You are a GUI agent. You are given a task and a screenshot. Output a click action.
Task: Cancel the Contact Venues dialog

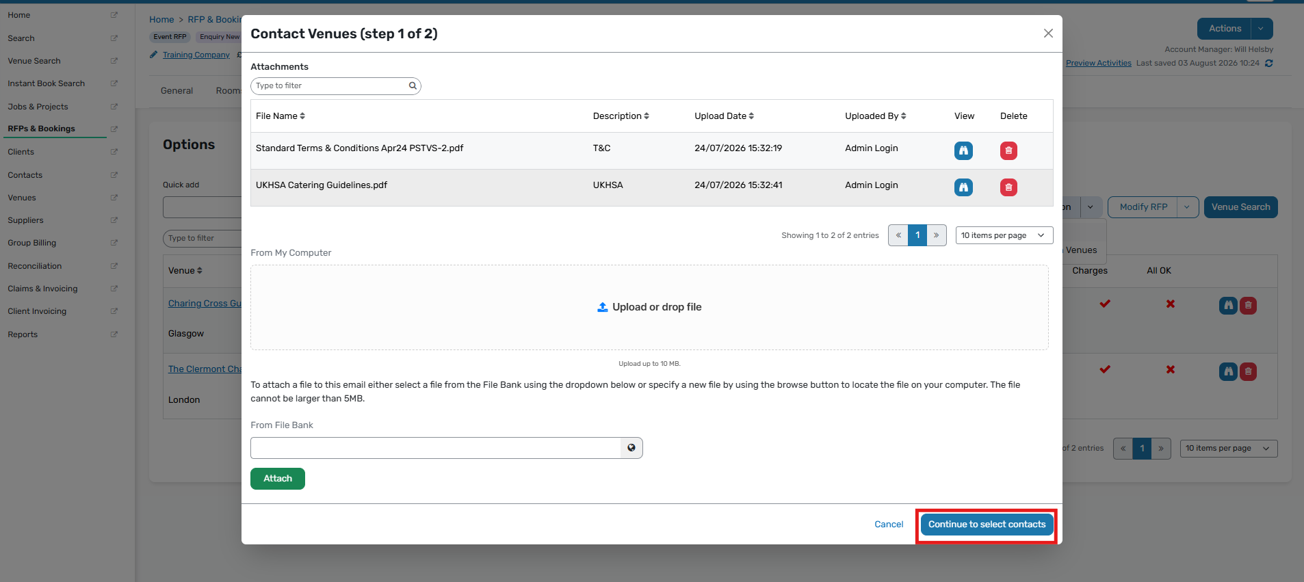(x=889, y=525)
